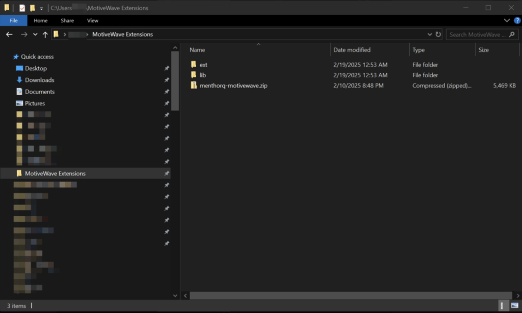
Task: Unpin Downloads from Quick access
Action: [167, 80]
